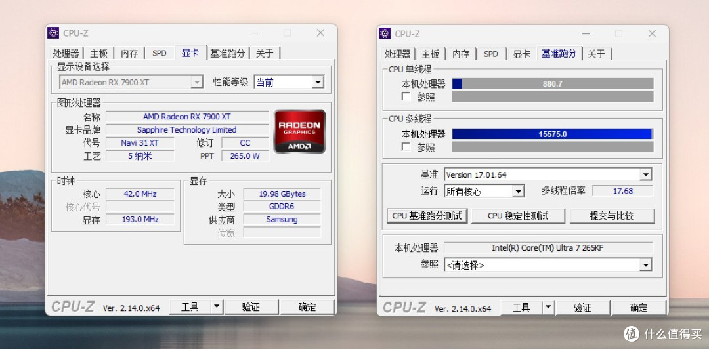Viewport: 709px width, 349px height.
Task: Expand the 参照 <请选择> dropdown
Action: (646, 265)
